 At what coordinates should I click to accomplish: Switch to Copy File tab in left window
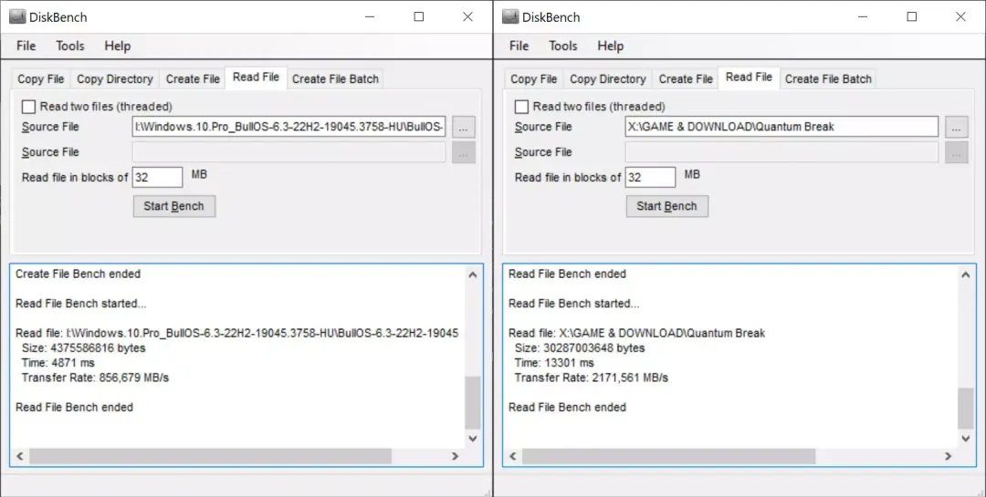[x=41, y=79]
